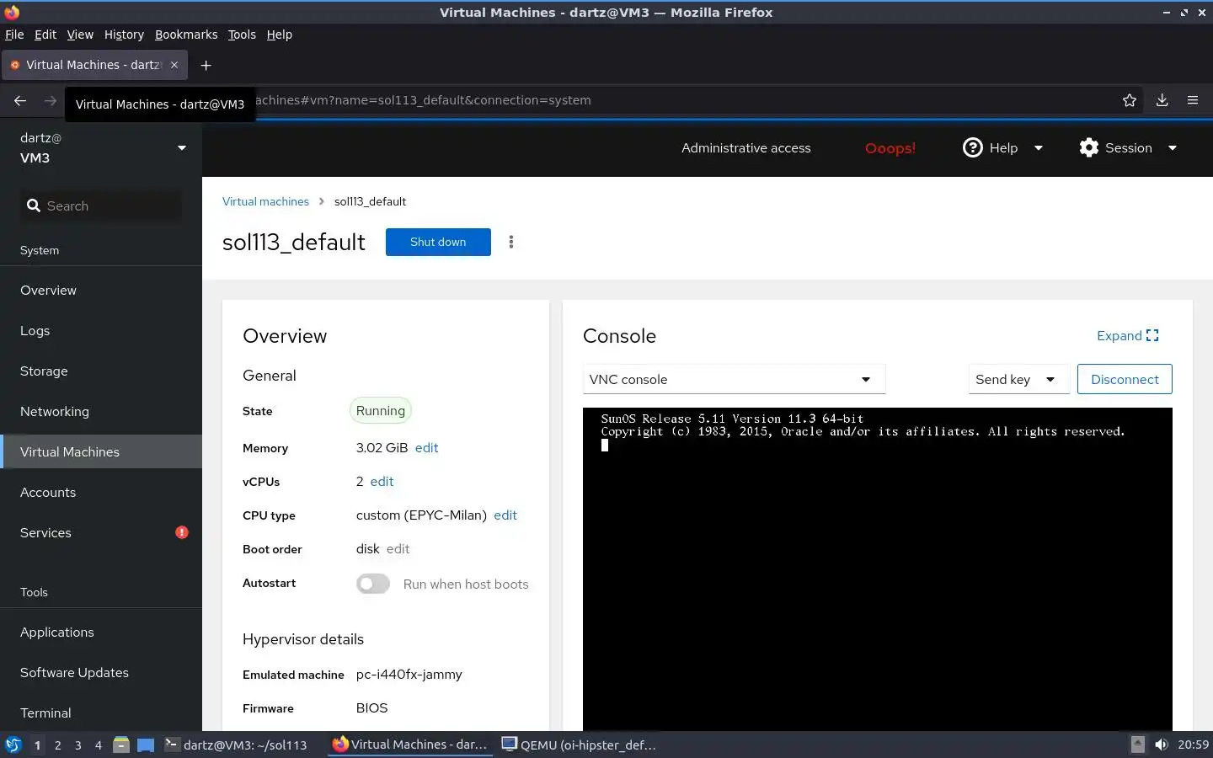
Task: Click the Firefox logo in title bar
Action: pyautogui.click(x=12, y=12)
